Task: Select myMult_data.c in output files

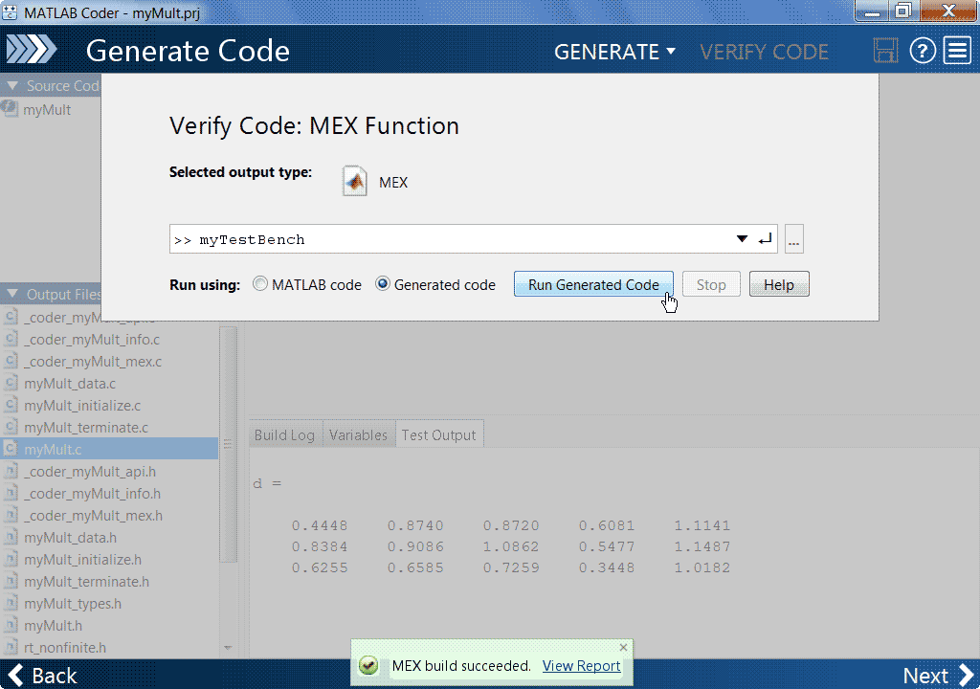Action: tap(70, 384)
